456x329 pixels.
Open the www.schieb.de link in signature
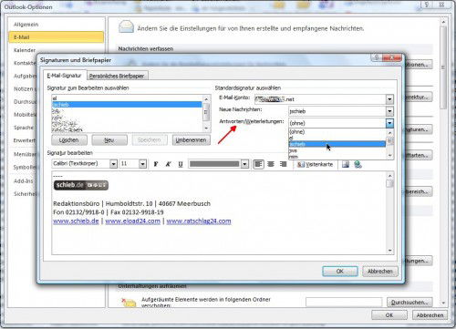pos(76,221)
